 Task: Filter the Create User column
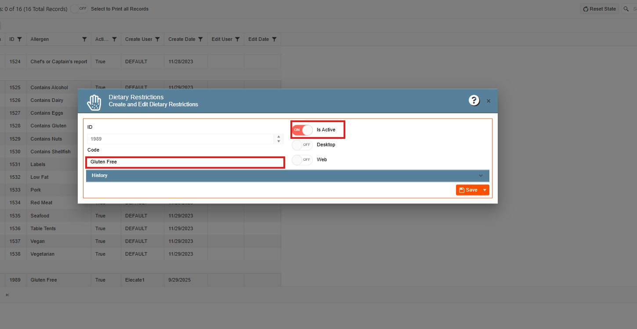[x=157, y=40]
